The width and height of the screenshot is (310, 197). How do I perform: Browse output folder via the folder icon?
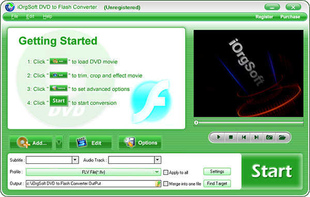click(x=158, y=184)
